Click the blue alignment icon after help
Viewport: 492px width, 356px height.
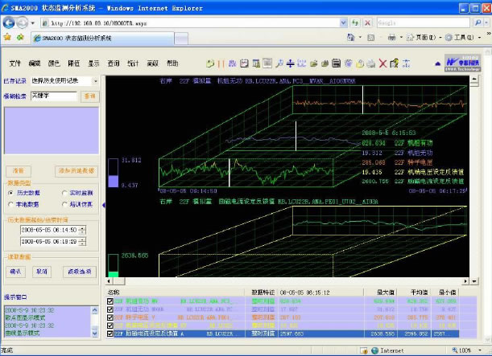click(x=406, y=63)
